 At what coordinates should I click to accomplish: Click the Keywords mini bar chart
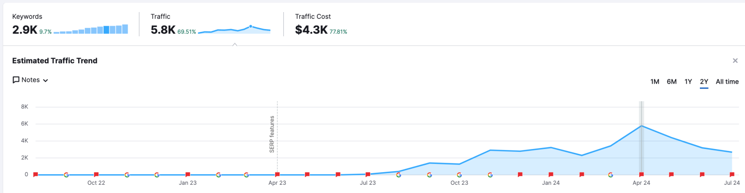tap(91, 29)
